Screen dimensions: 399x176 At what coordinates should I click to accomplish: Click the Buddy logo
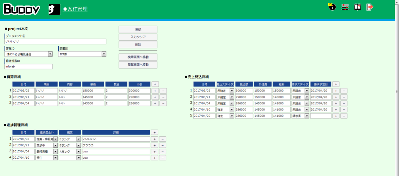click(22, 9)
